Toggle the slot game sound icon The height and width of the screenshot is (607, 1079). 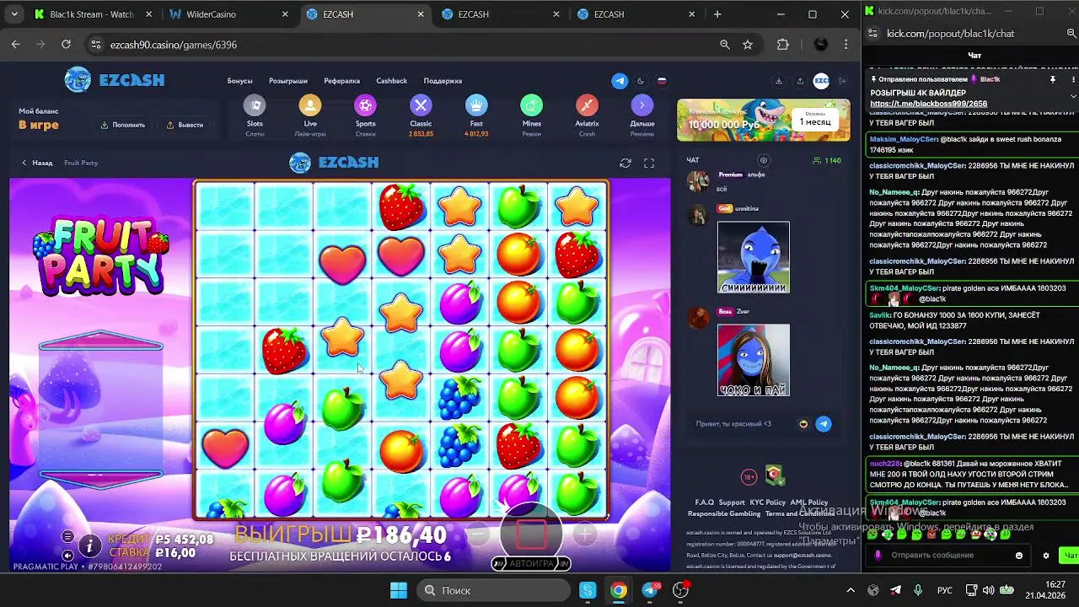click(67, 556)
